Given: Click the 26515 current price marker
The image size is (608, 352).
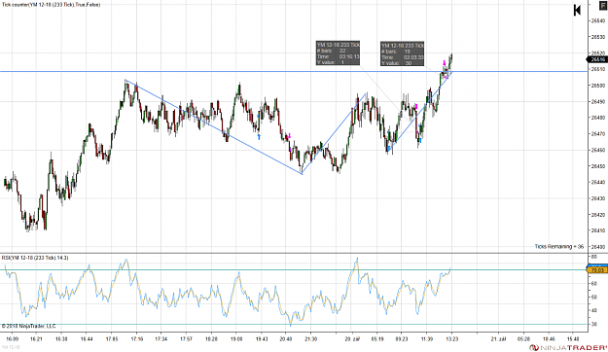Looking at the screenshot, I should click(597, 59).
